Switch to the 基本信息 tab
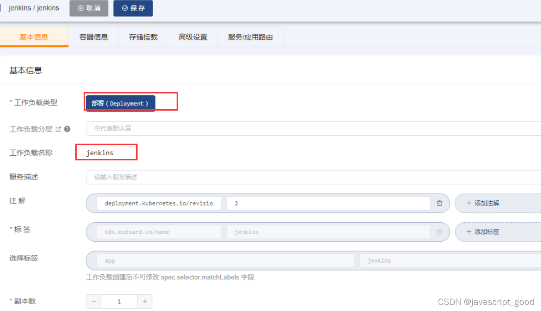The image size is (541, 311). click(x=34, y=37)
